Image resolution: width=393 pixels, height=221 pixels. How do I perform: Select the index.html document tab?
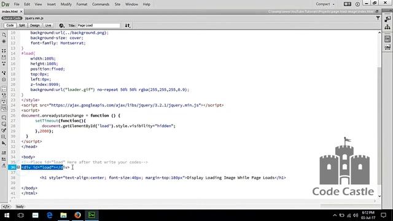tap(10, 12)
